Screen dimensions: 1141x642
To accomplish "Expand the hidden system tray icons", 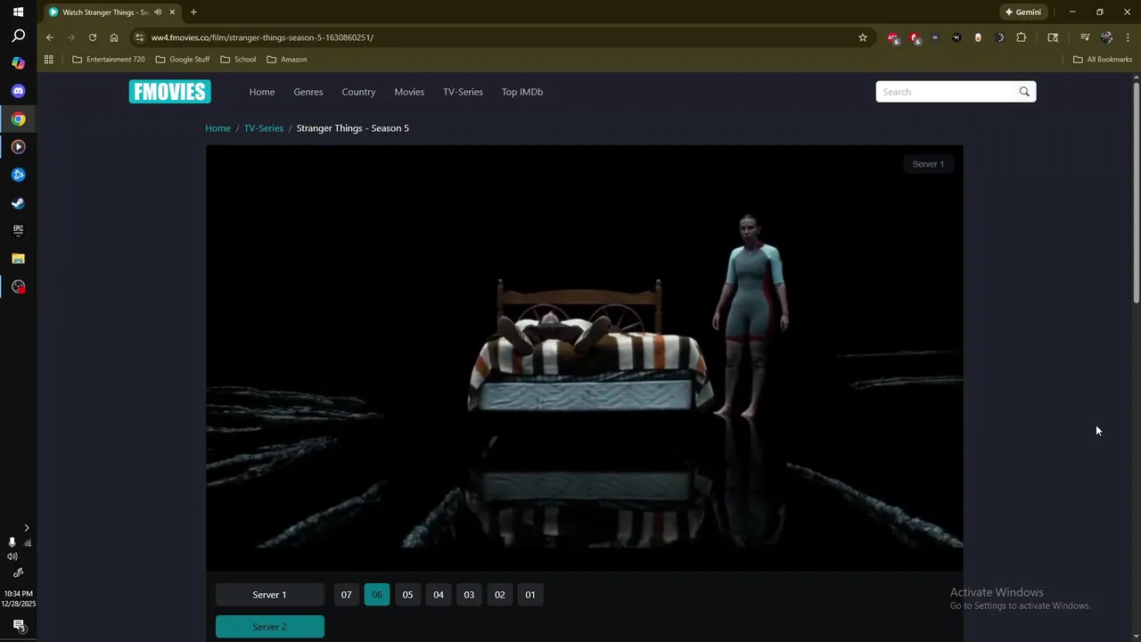I will tap(27, 528).
